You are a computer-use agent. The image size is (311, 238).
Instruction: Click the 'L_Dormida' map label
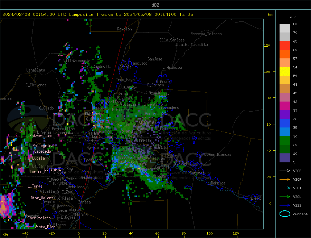pyautogui.click(x=216, y=183)
